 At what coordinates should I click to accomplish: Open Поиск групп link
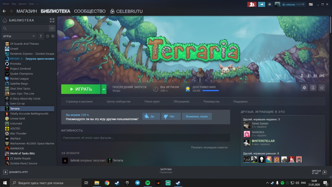pyautogui.click(x=152, y=102)
